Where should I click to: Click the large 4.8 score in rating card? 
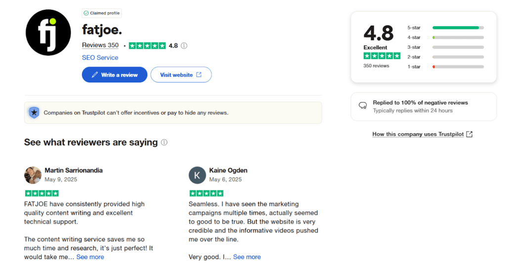click(x=379, y=33)
